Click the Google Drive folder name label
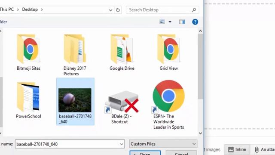This screenshot has height=155, width=275. [x=122, y=68]
